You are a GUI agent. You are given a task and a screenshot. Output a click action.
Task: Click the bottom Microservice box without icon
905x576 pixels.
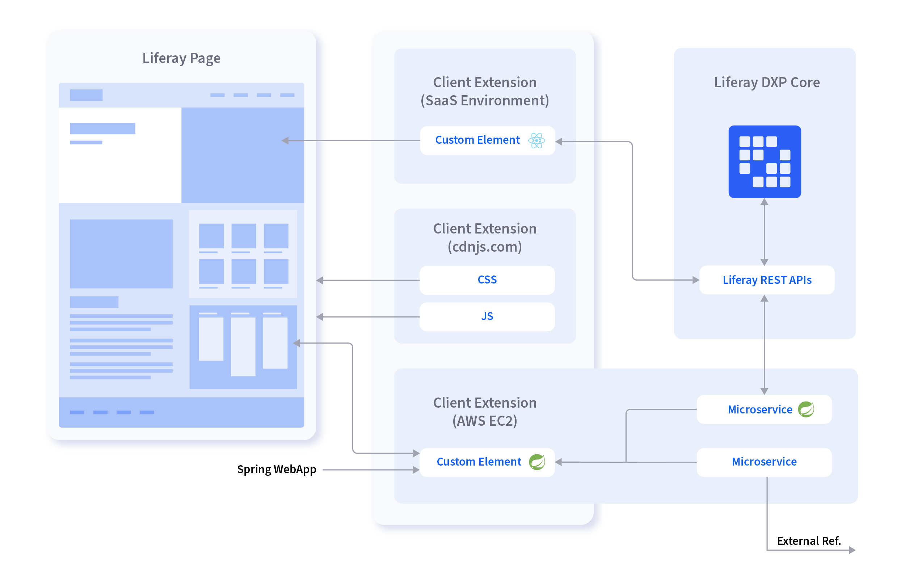(x=764, y=462)
